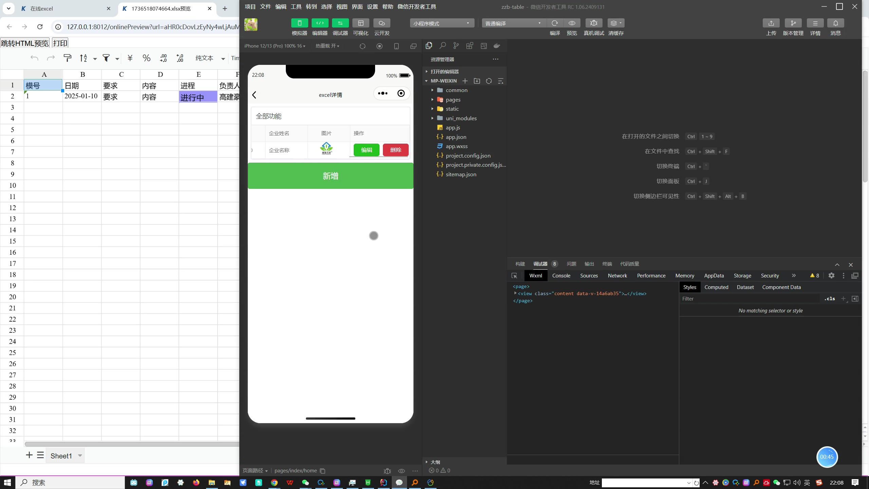The width and height of the screenshot is (869, 489).
Task: Click the company logo image thumbnail
Action: click(327, 148)
